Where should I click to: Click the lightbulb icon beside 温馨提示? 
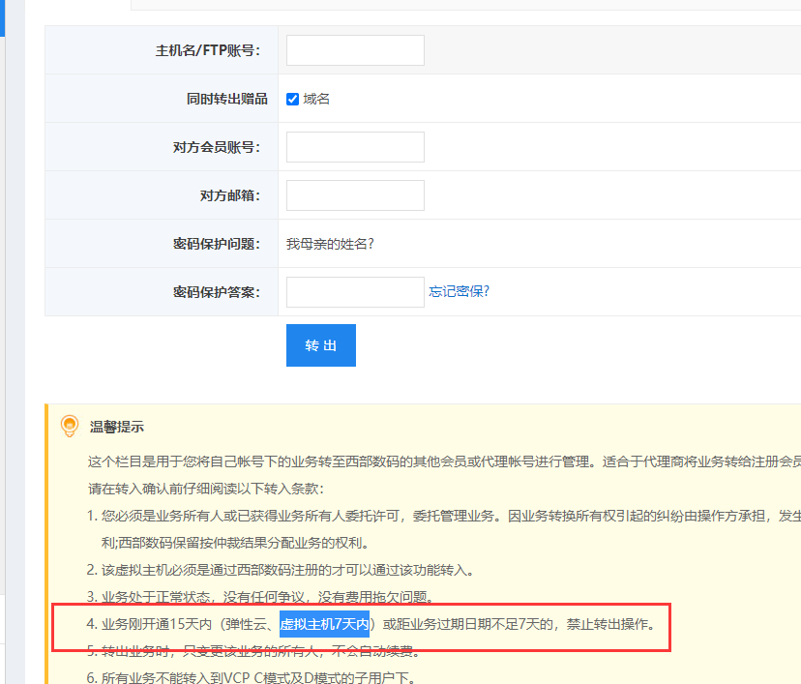coord(69,427)
